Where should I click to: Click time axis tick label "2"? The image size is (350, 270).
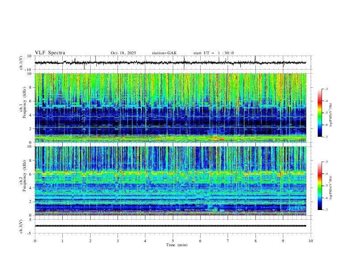tap(90, 241)
